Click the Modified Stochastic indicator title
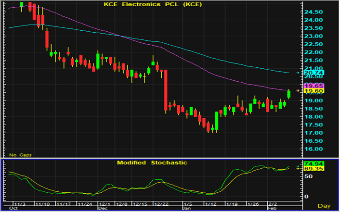 click(x=152, y=163)
